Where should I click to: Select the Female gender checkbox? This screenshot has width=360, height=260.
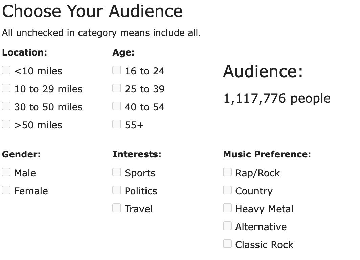6,190
